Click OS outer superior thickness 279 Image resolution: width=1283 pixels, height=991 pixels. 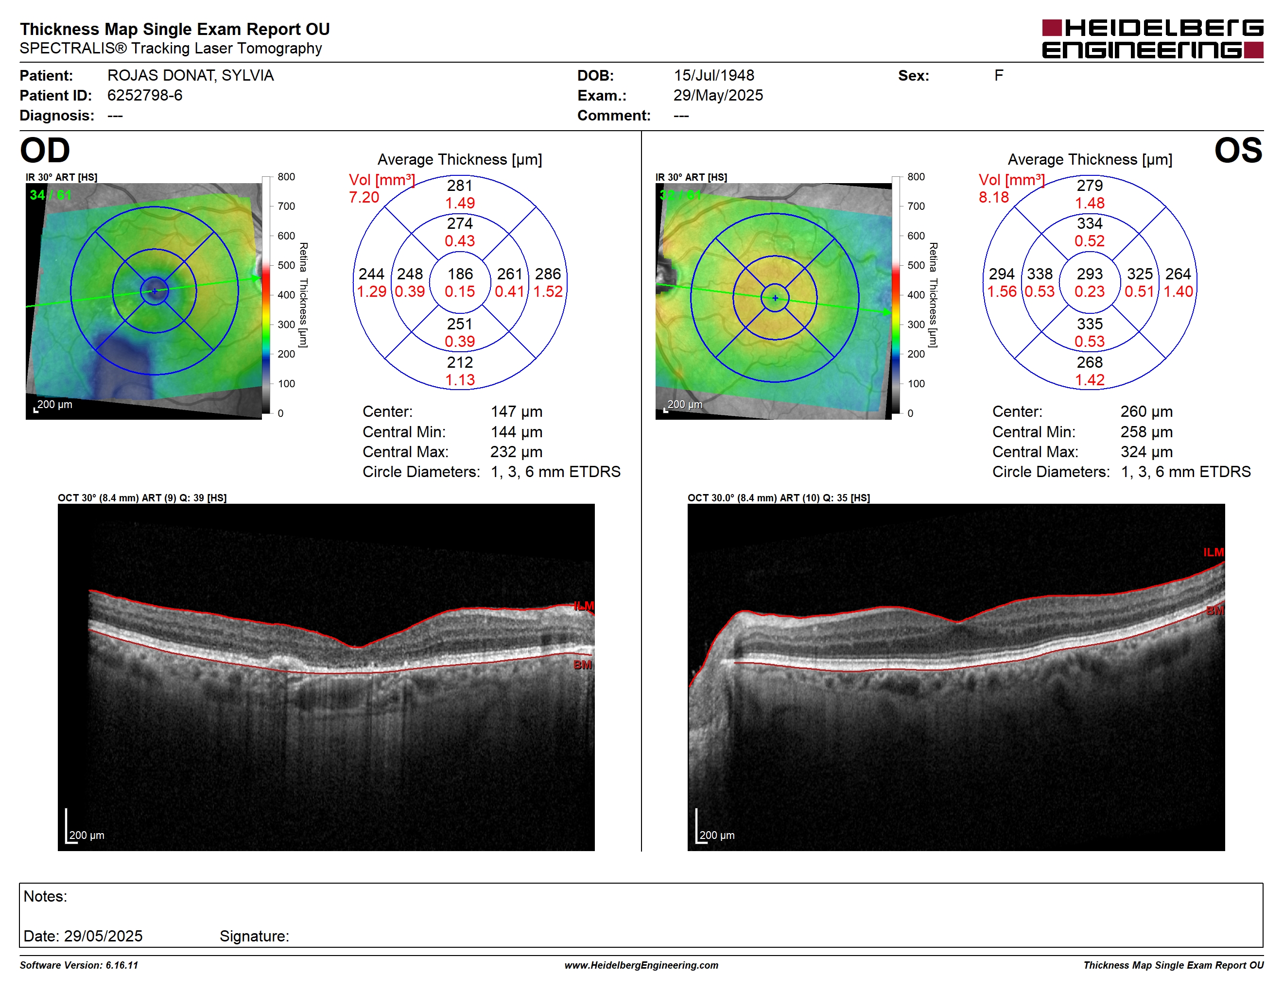(1090, 186)
